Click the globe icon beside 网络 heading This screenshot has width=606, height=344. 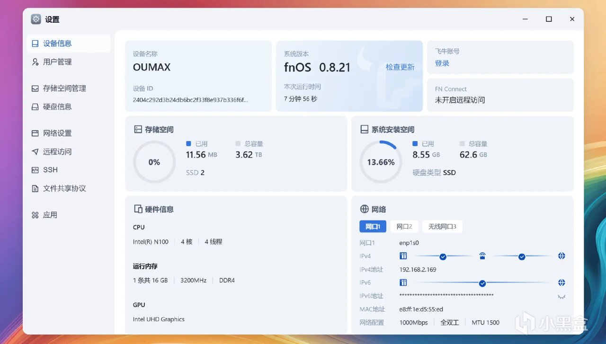click(364, 209)
